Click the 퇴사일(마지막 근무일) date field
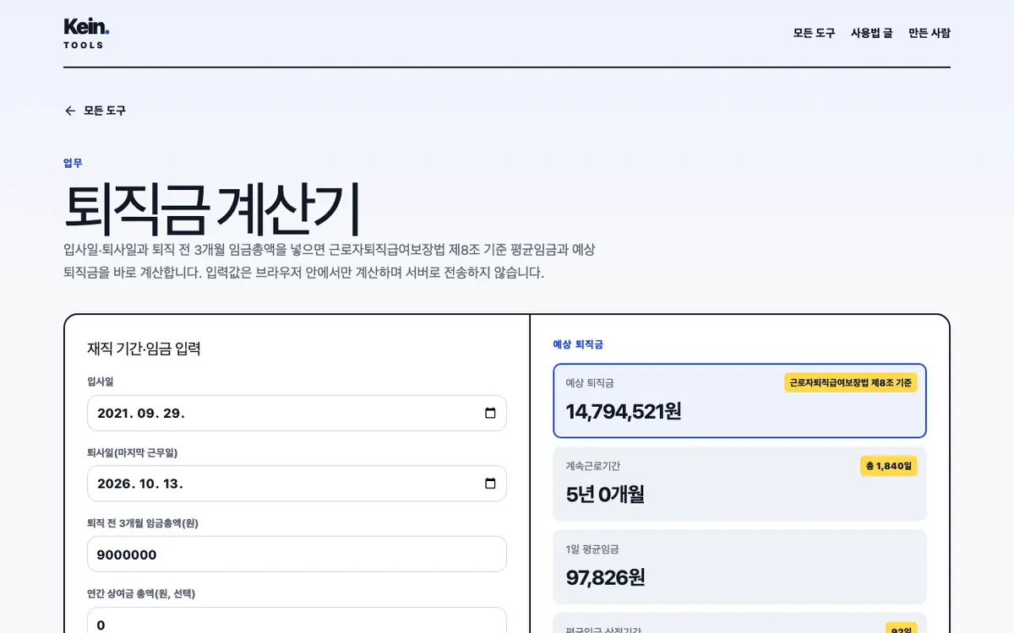 click(x=297, y=484)
